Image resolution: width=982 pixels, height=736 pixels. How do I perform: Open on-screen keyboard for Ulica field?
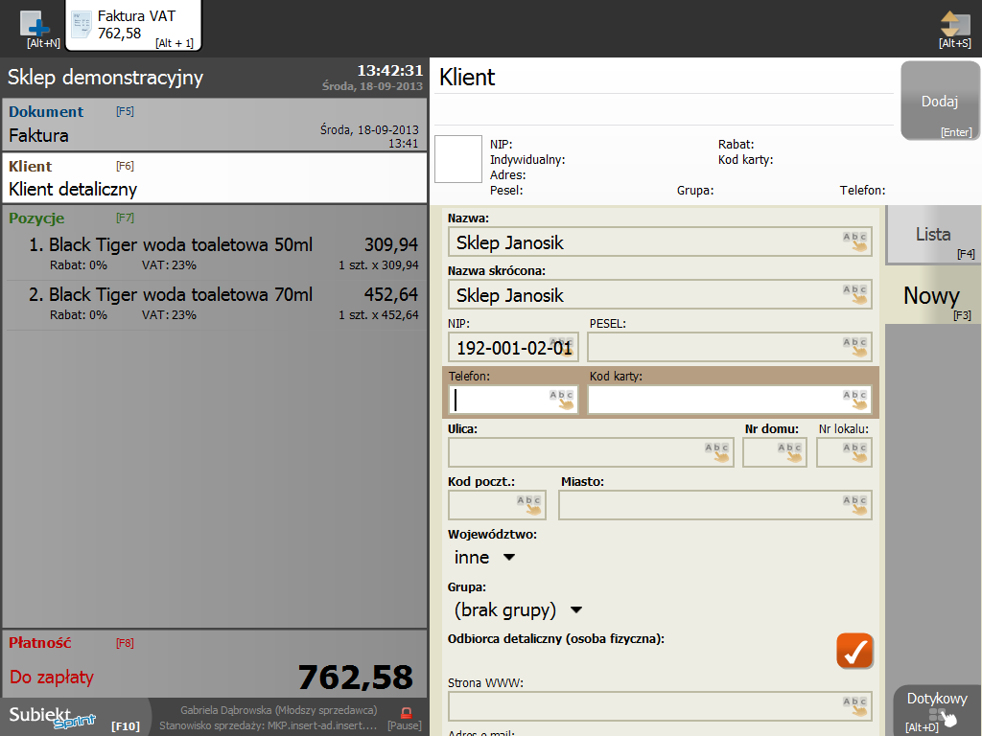tap(717, 452)
